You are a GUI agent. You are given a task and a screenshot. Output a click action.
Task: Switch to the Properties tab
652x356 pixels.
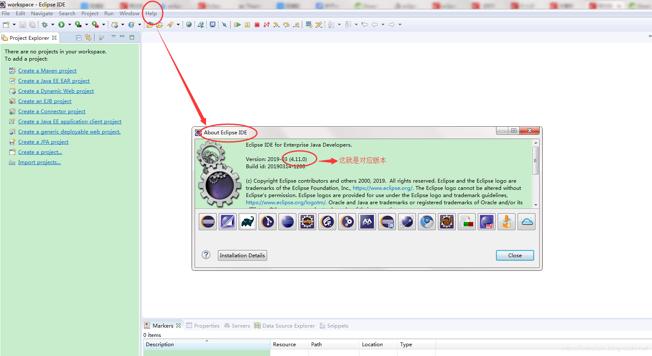pos(203,325)
